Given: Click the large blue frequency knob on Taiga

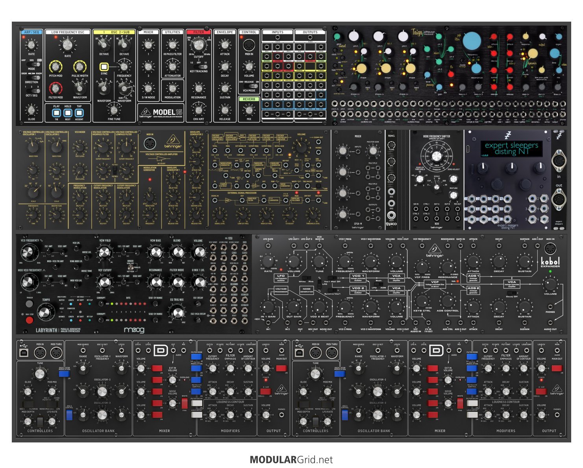Looking at the screenshot, I should [472, 41].
